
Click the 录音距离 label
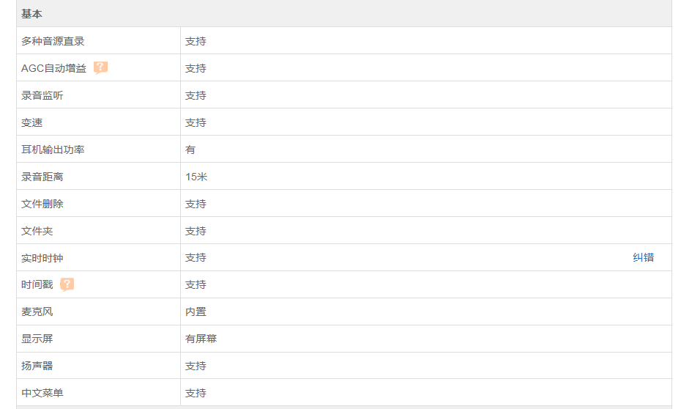[42, 177]
